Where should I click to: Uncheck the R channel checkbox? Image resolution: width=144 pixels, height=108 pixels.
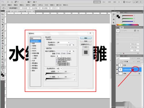[x=56, y=53]
